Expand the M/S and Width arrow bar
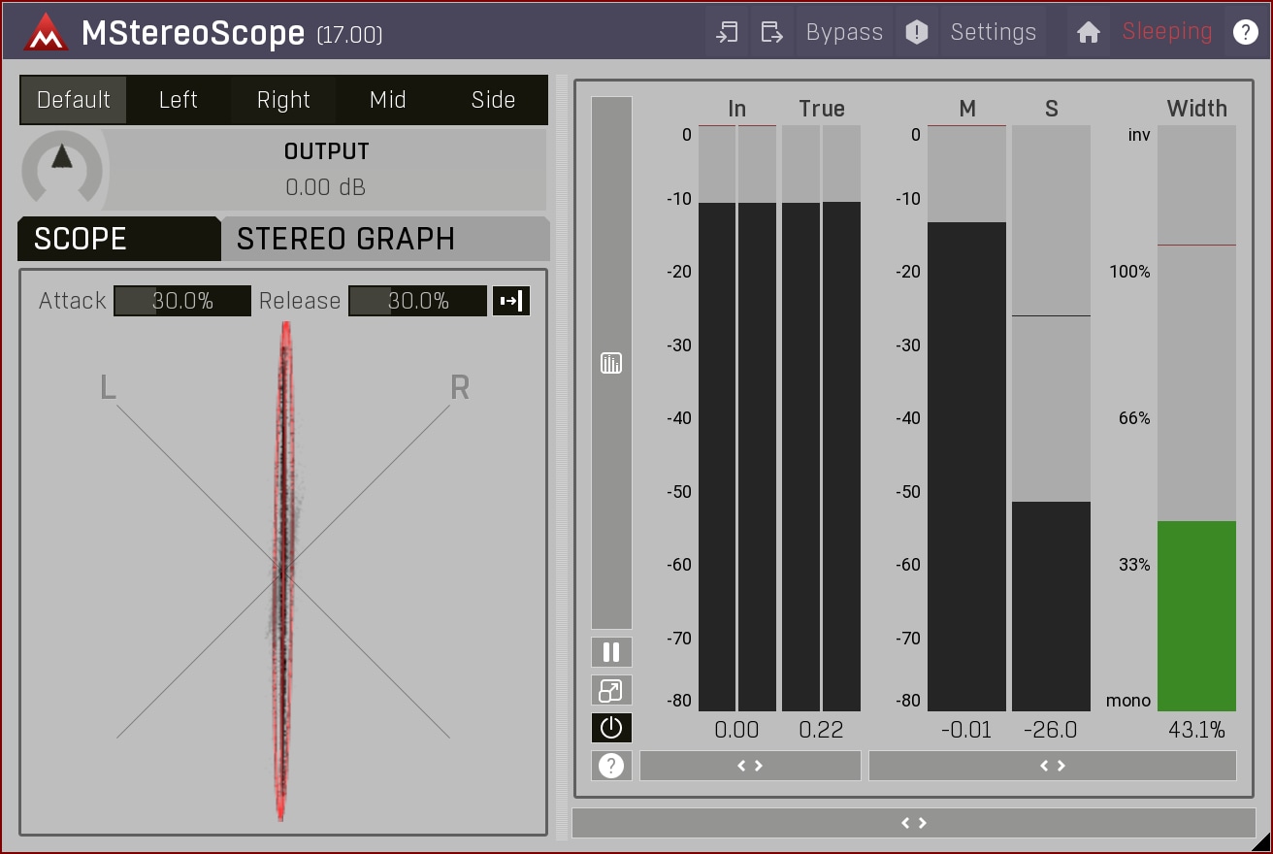Viewport: 1273px width, 854px height. [1053, 766]
